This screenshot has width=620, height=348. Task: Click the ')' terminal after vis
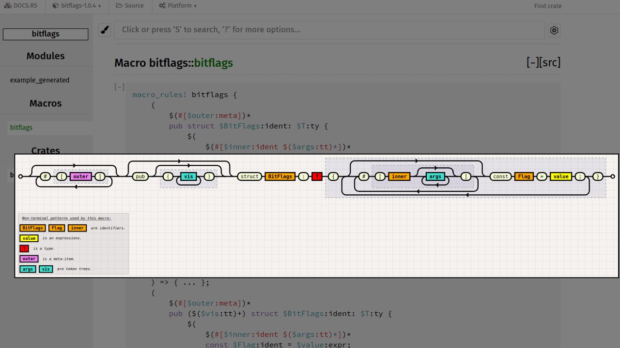[209, 176]
